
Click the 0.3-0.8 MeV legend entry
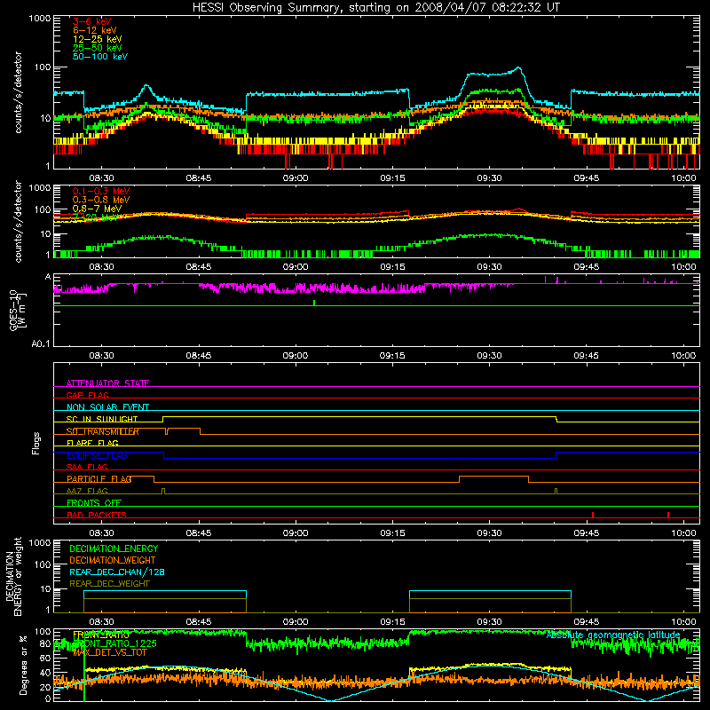click(101, 200)
